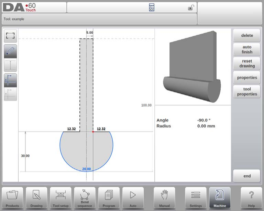Viewport: 264px width, 211px height.
Task: Select the Machine mode button
Action: pyautogui.click(x=220, y=198)
